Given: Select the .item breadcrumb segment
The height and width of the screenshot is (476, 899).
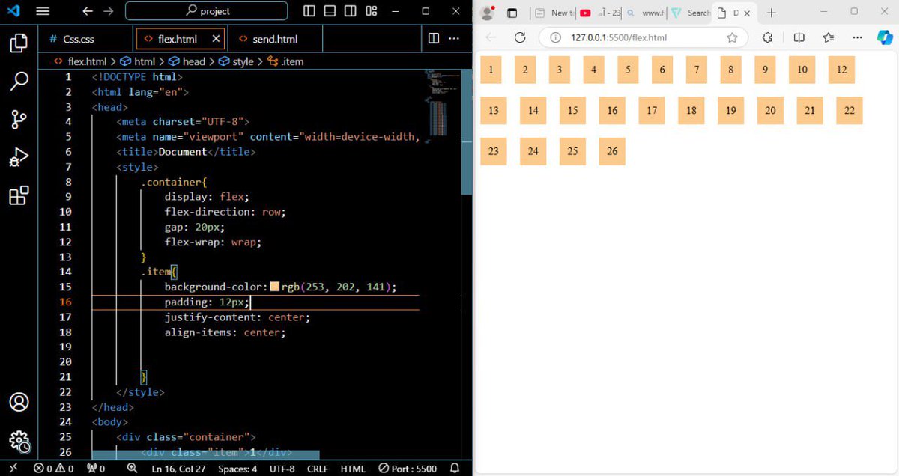Looking at the screenshot, I should (x=285, y=61).
